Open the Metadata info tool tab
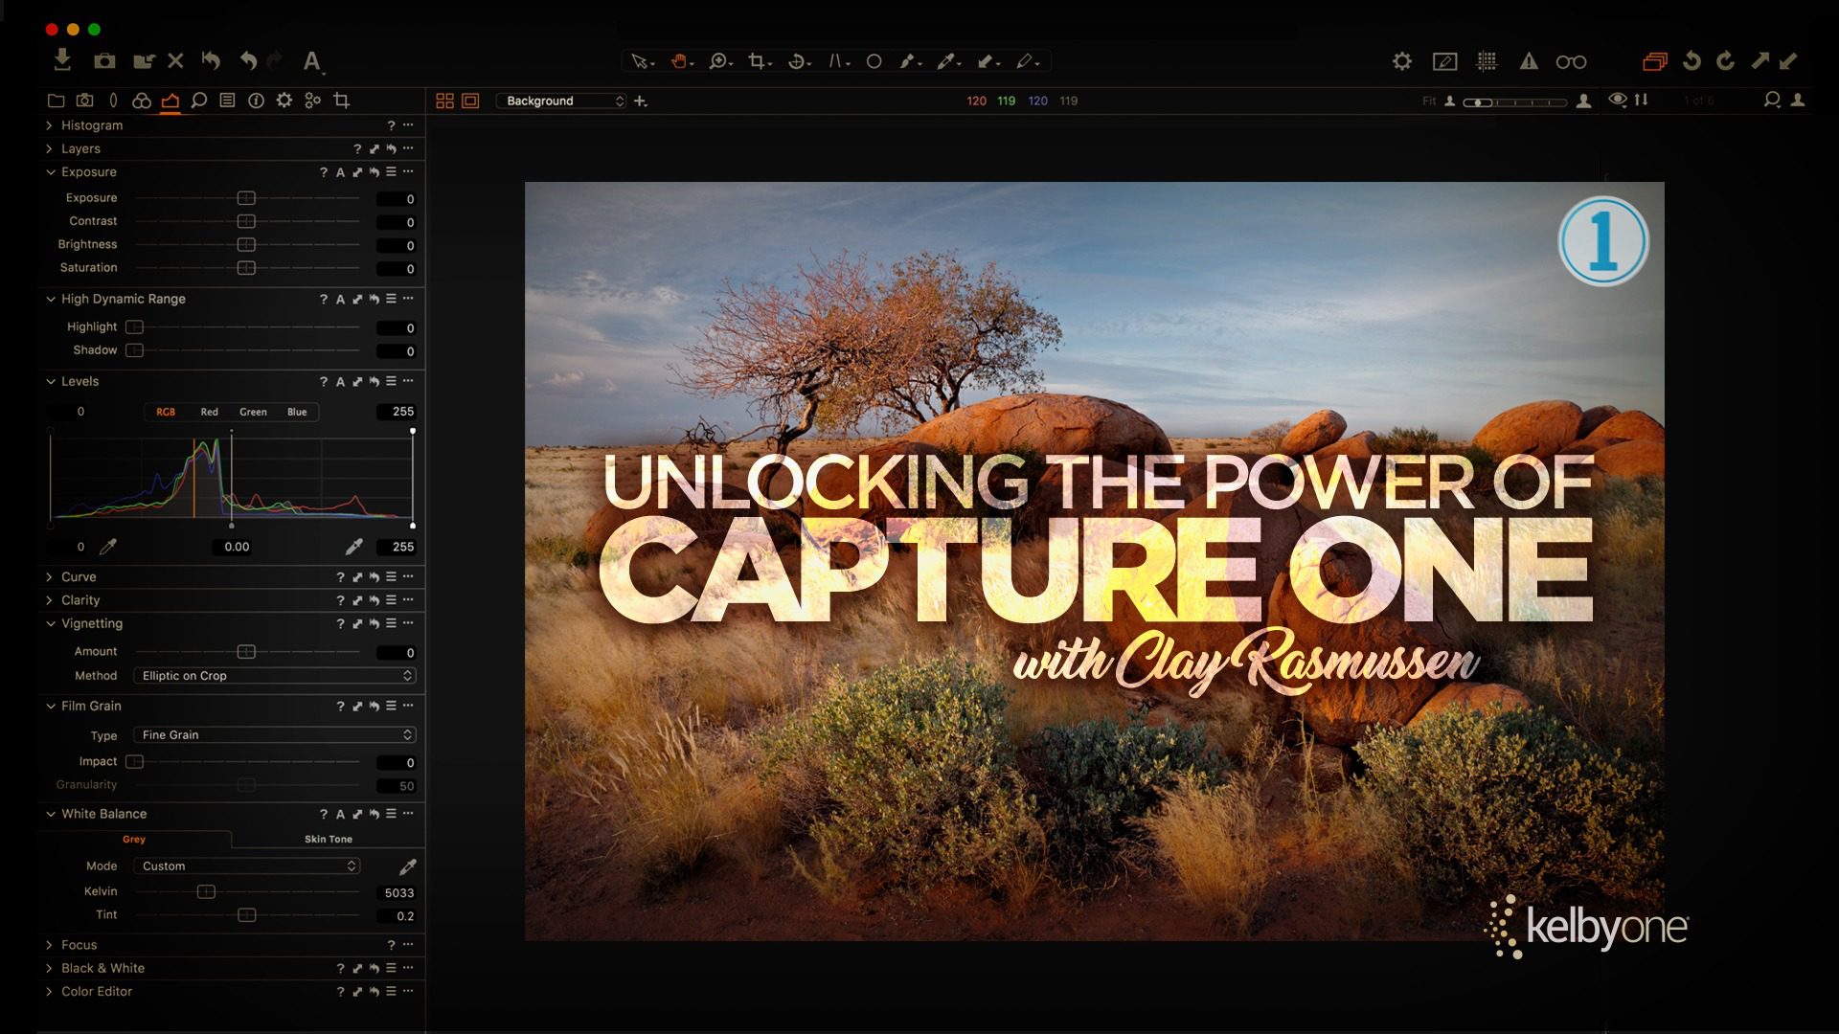1839x1034 pixels. [x=256, y=101]
